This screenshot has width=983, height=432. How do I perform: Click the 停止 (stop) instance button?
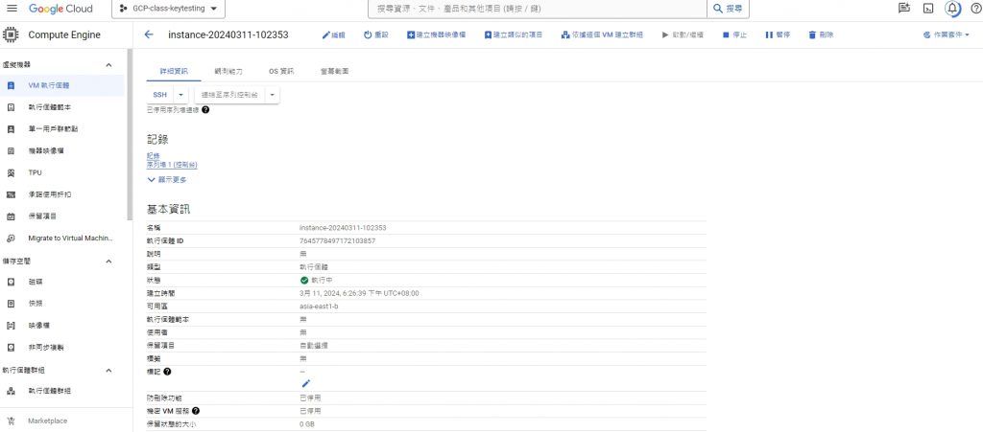pyautogui.click(x=734, y=34)
